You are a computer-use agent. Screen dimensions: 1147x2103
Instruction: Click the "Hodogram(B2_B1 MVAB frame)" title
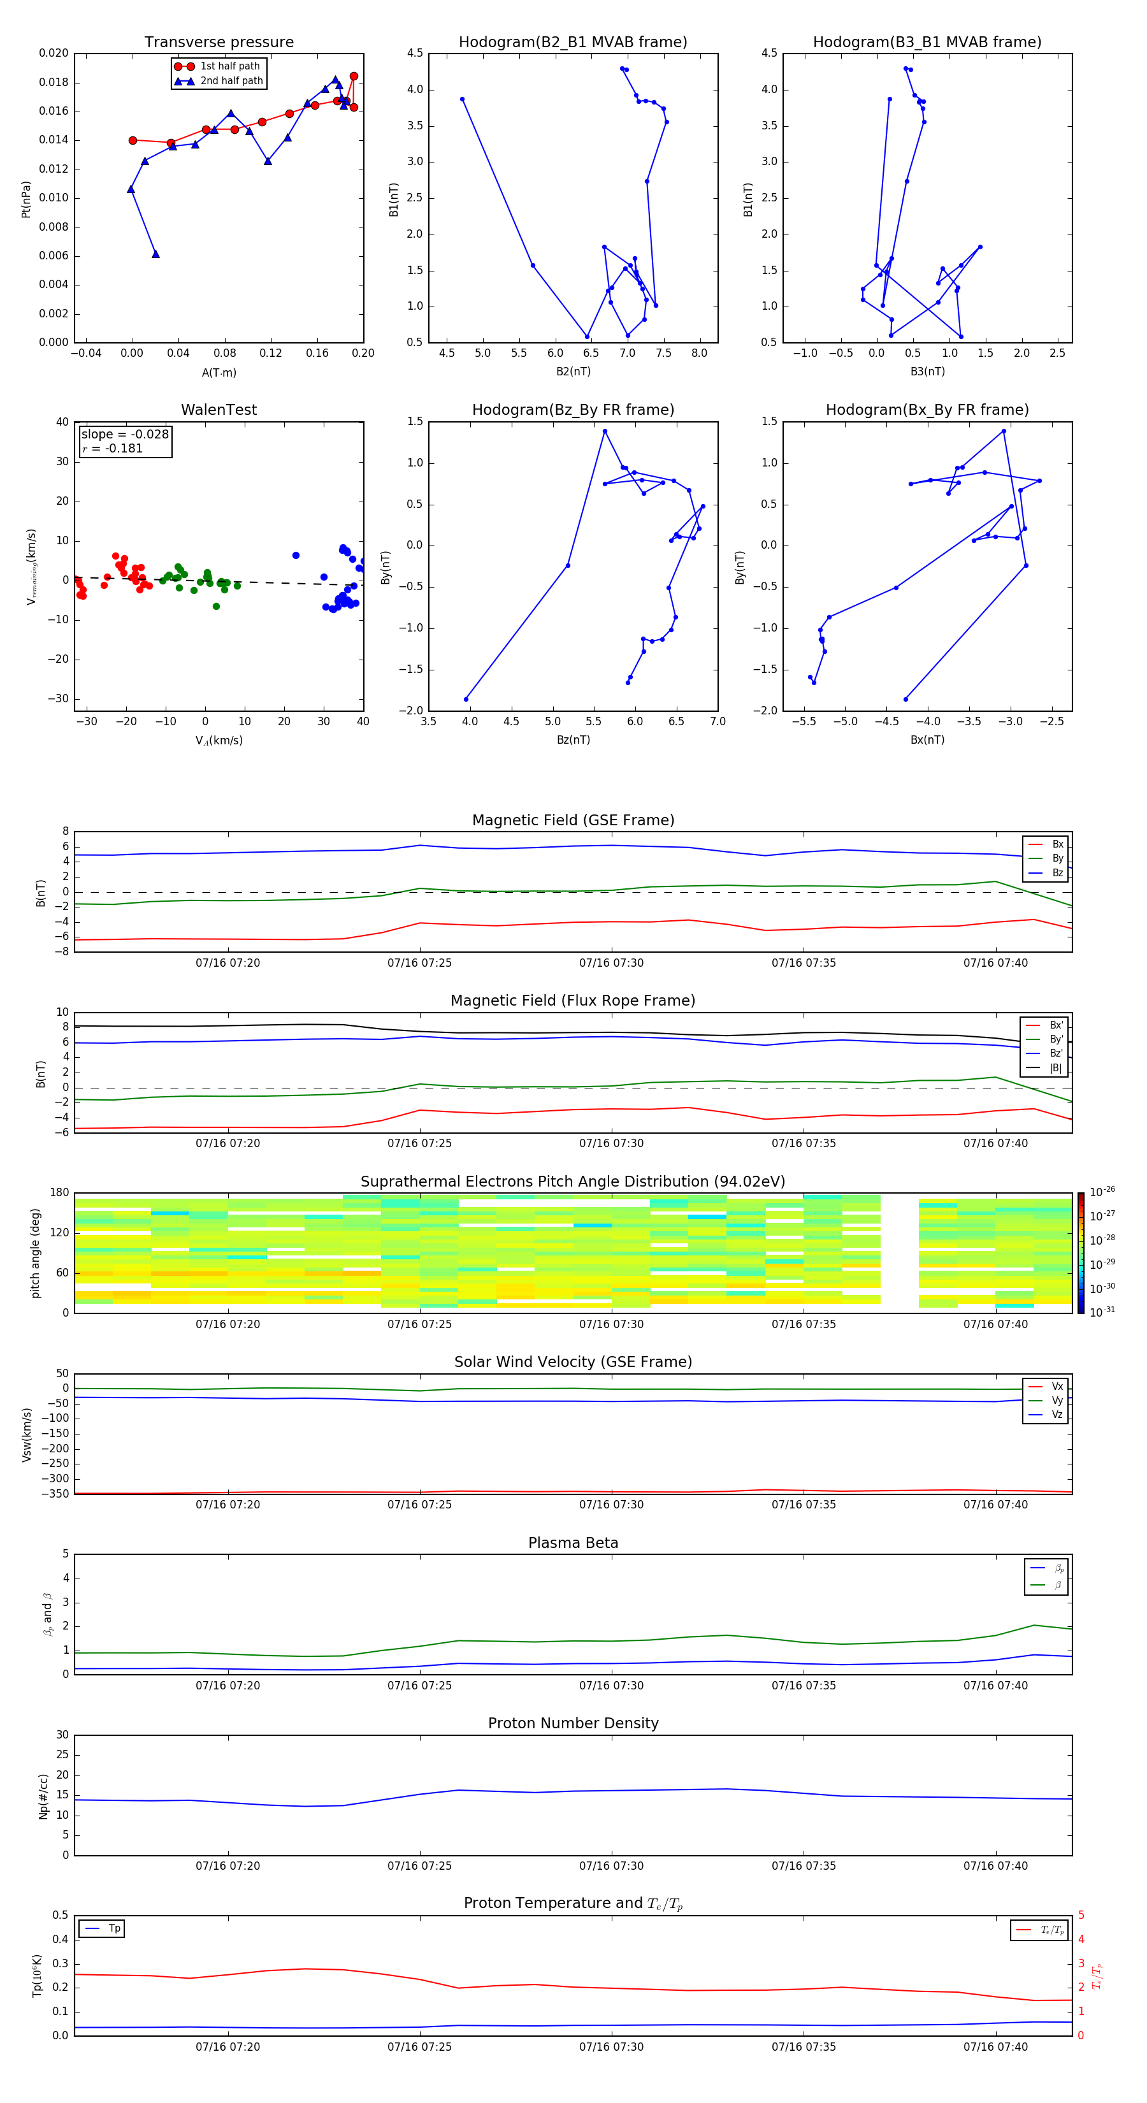pos(573,43)
